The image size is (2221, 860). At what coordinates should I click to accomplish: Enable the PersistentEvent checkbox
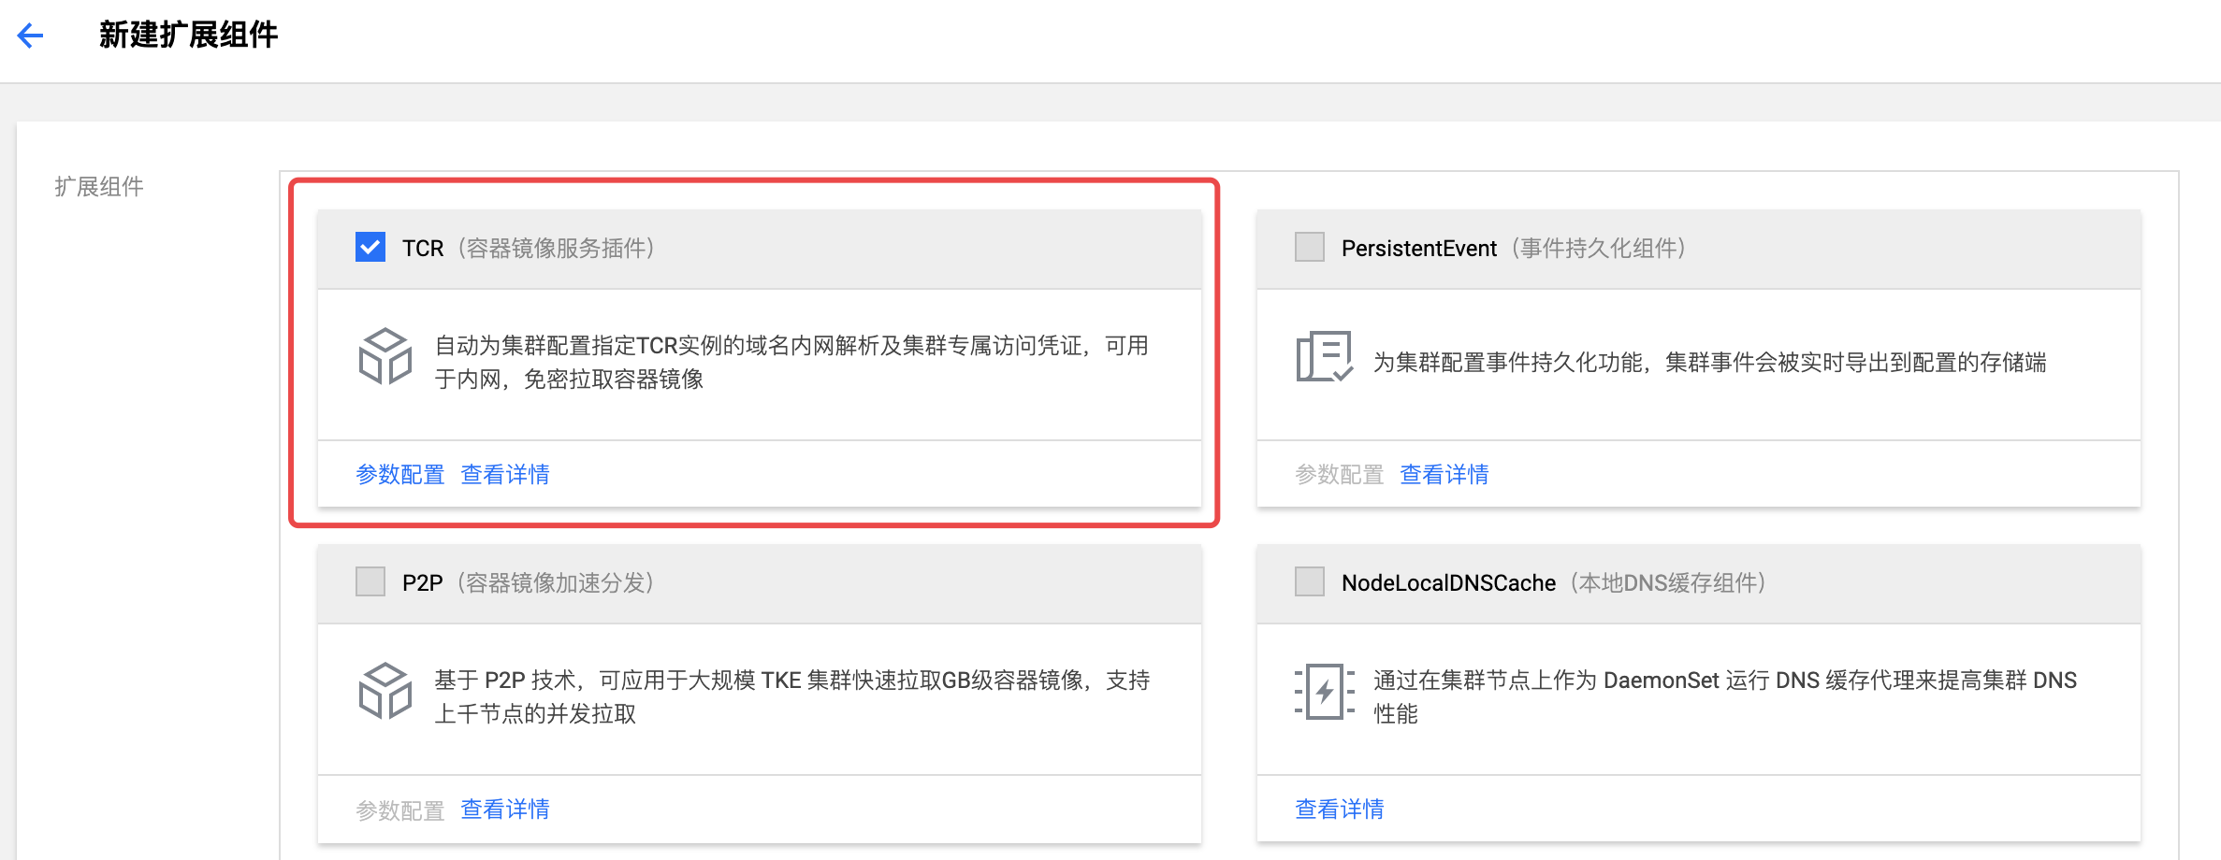(1310, 247)
